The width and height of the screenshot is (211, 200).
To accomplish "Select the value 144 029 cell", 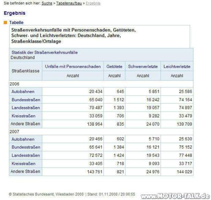I will [177, 172].
